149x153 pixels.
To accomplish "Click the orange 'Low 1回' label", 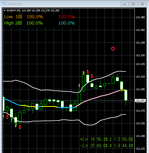I will tap(13, 17).
